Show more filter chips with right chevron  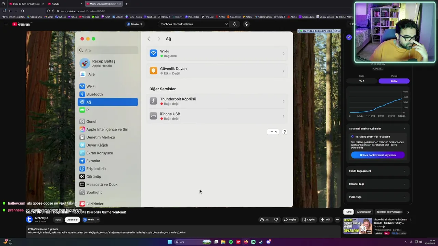click(x=408, y=212)
